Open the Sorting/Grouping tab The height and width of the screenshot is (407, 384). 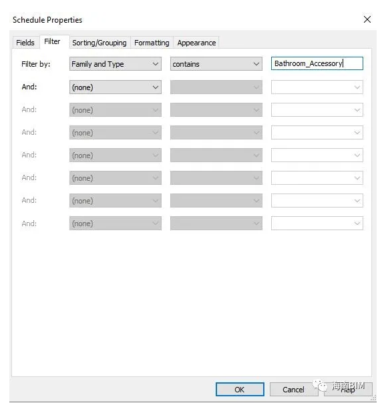[100, 43]
